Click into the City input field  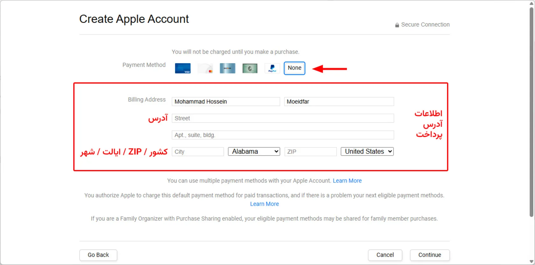[x=197, y=152]
